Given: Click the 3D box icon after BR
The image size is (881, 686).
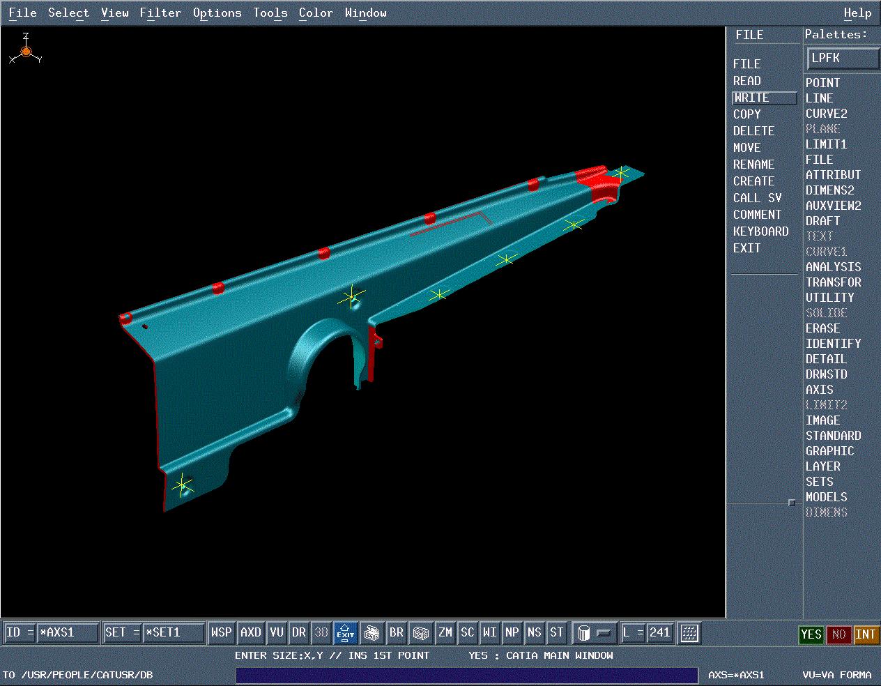Looking at the screenshot, I should 420,633.
